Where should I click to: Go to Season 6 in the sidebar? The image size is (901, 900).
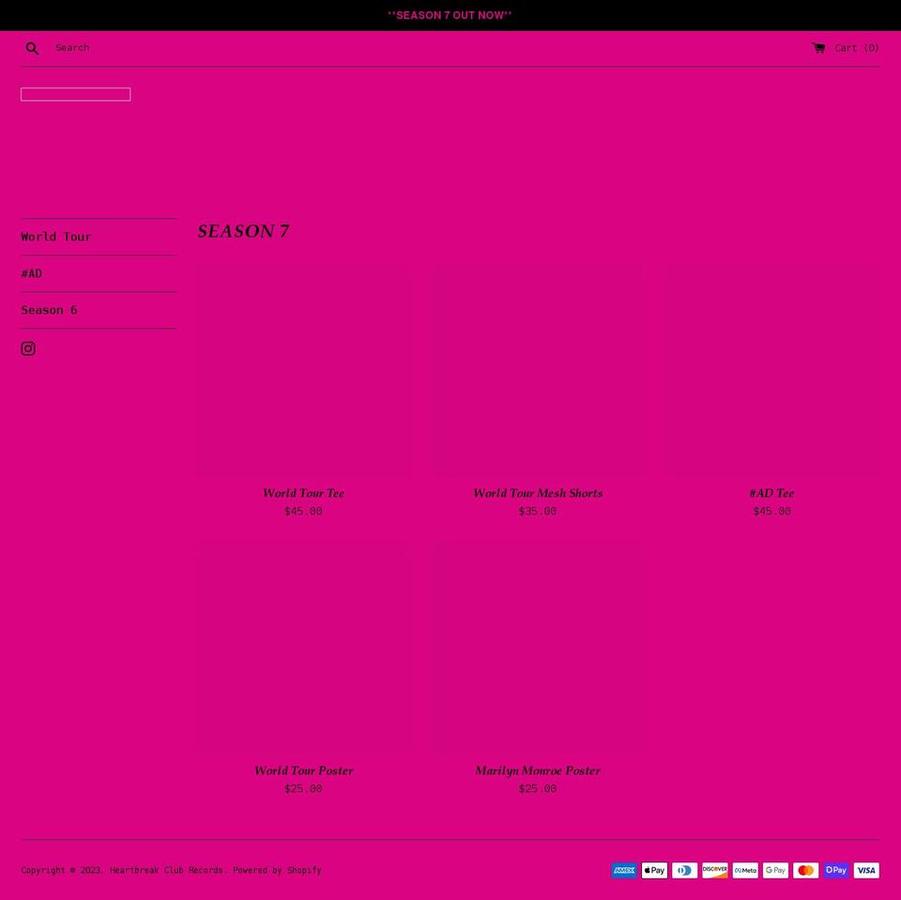tap(49, 310)
